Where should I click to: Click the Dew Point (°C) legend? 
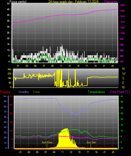tap(120, 92)
